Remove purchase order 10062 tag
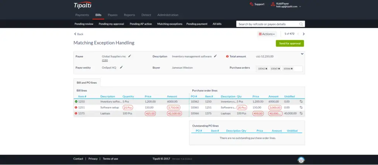The image size is (378, 165). 266,69
